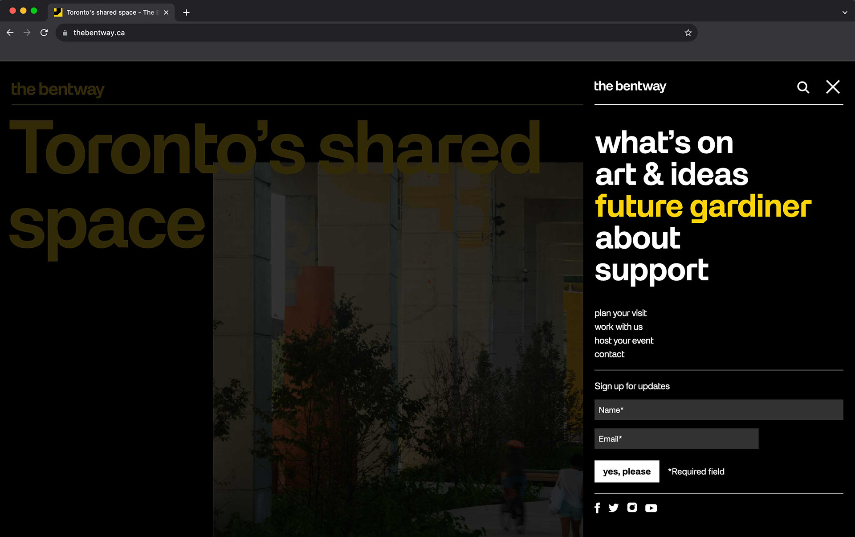Click the dimmed hero photo of Bentway
The width and height of the screenshot is (855, 537).
398,350
